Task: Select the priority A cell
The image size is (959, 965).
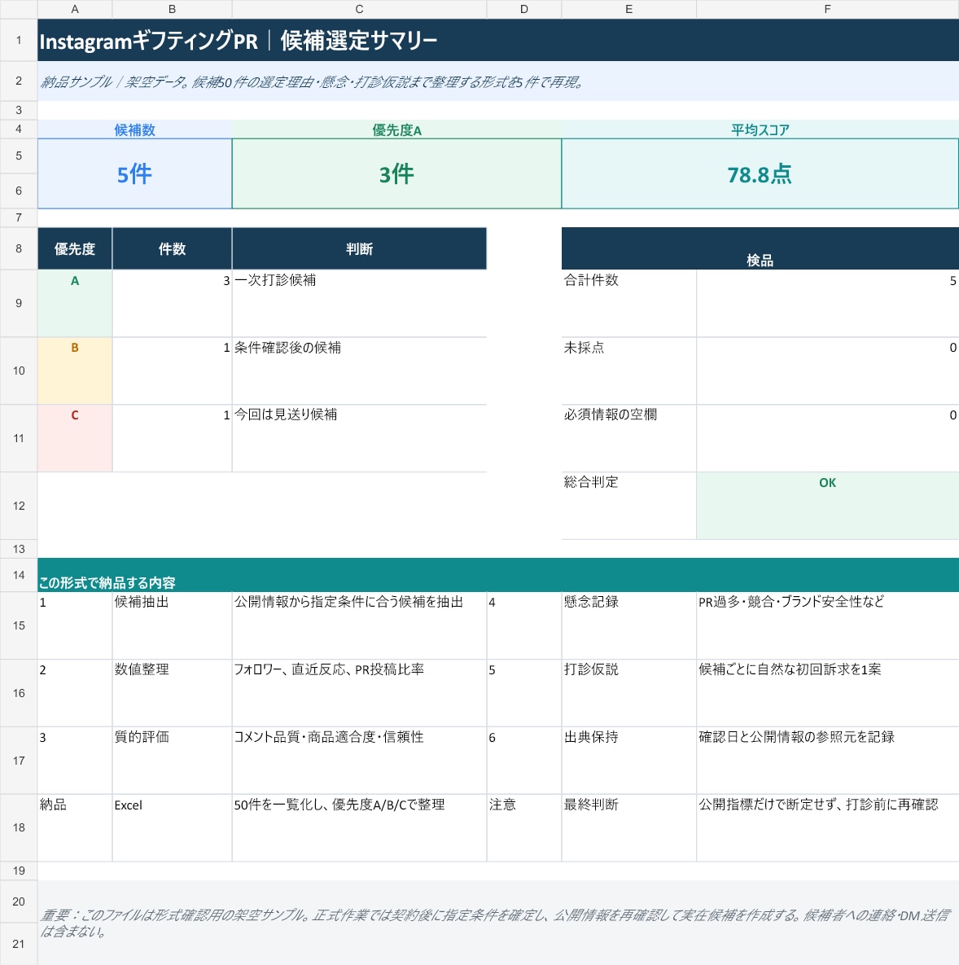Action: coord(74,304)
